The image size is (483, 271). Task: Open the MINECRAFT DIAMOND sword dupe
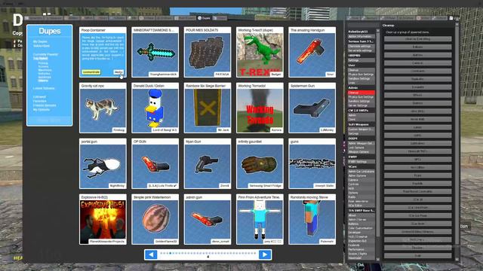[155, 52]
